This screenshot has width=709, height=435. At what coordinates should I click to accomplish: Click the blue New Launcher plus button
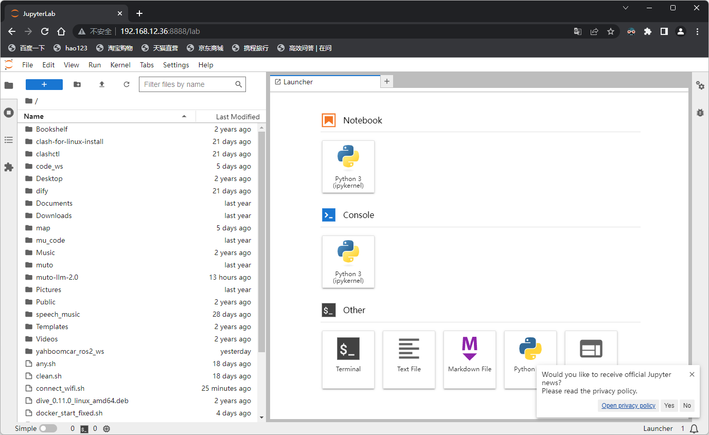tap(44, 84)
